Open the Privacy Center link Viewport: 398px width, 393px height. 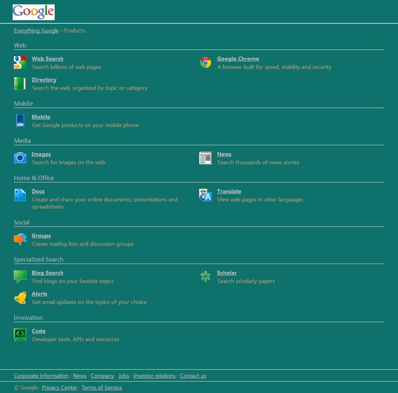pyautogui.click(x=60, y=388)
